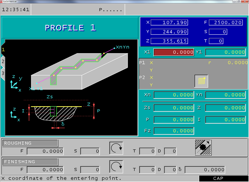Click the roughing spindle rotation direction icon
Image resolution: width=249 pixels, height=182 pixels.
tap(116, 147)
